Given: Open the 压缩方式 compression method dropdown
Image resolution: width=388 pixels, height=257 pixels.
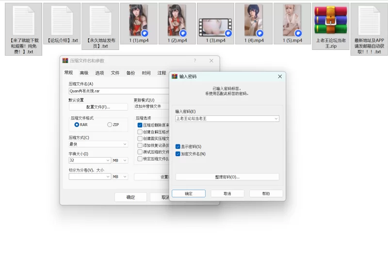Looking at the screenshot, I should click(125, 144).
